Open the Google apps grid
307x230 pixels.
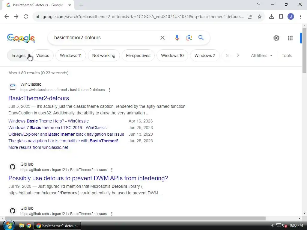[x=290, y=38]
